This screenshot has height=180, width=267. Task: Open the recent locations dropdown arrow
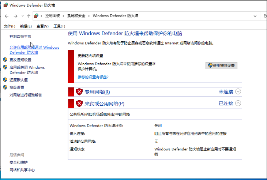(x=22, y=16)
